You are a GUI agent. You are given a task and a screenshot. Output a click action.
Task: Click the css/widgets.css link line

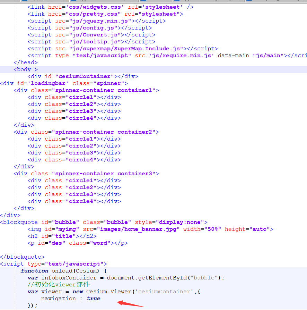(111, 7)
